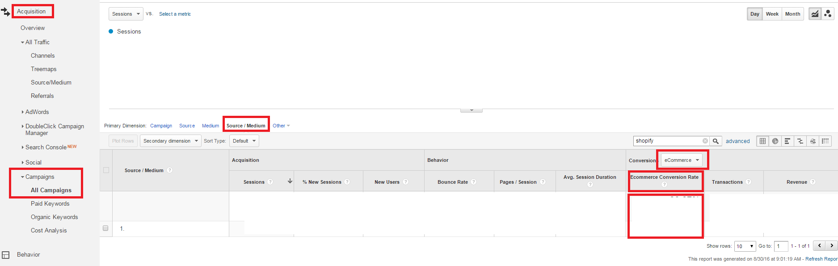Image resolution: width=838 pixels, height=266 pixels.
Task: Switch to the motion chart view
Action: coord(828,14)
